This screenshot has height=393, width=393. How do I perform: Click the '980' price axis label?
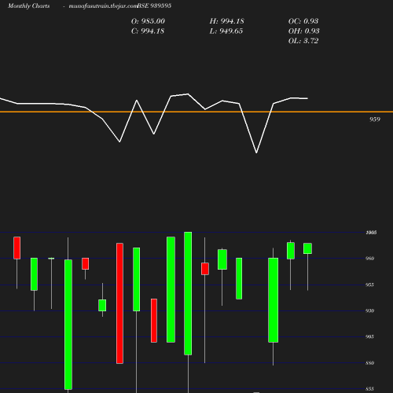point(369,259)
